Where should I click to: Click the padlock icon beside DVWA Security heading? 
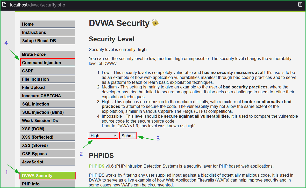point(155,23)
